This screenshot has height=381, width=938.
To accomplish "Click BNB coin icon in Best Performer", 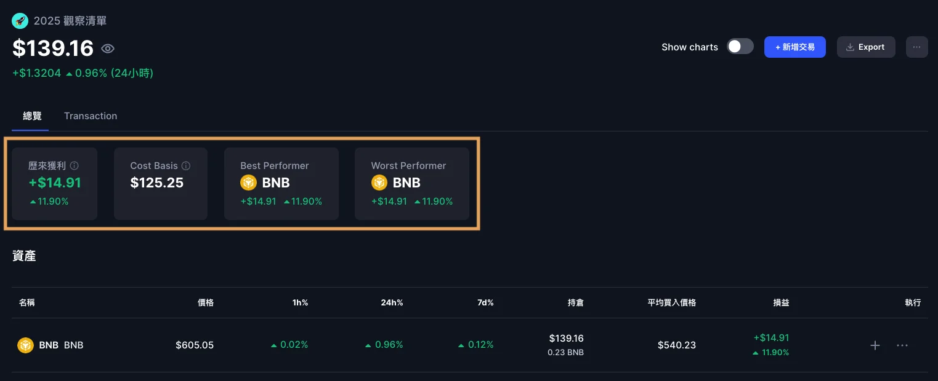I will [248, 183].
